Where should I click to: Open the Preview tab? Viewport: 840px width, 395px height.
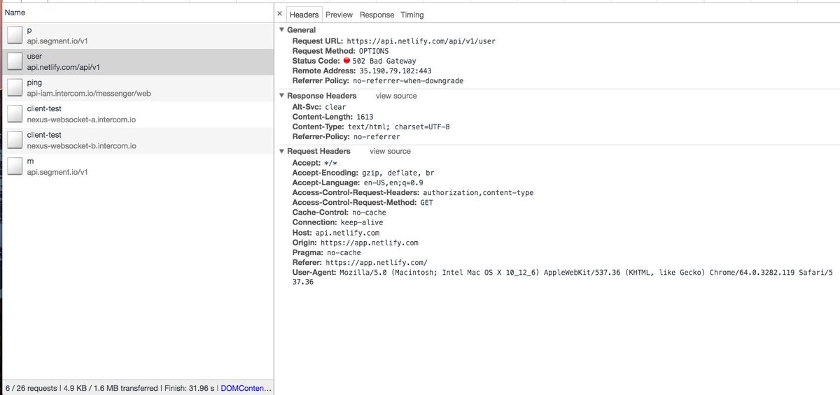point(339,15)
